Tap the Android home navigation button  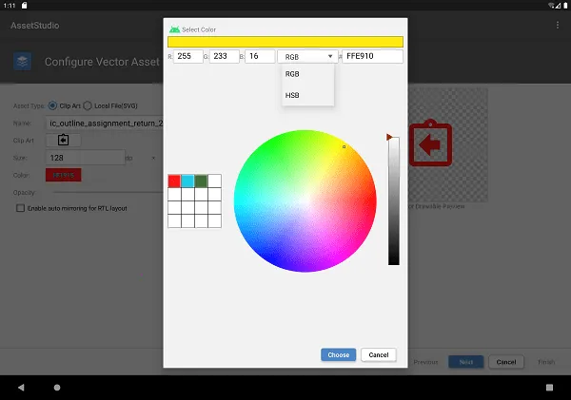pos(57,388)
